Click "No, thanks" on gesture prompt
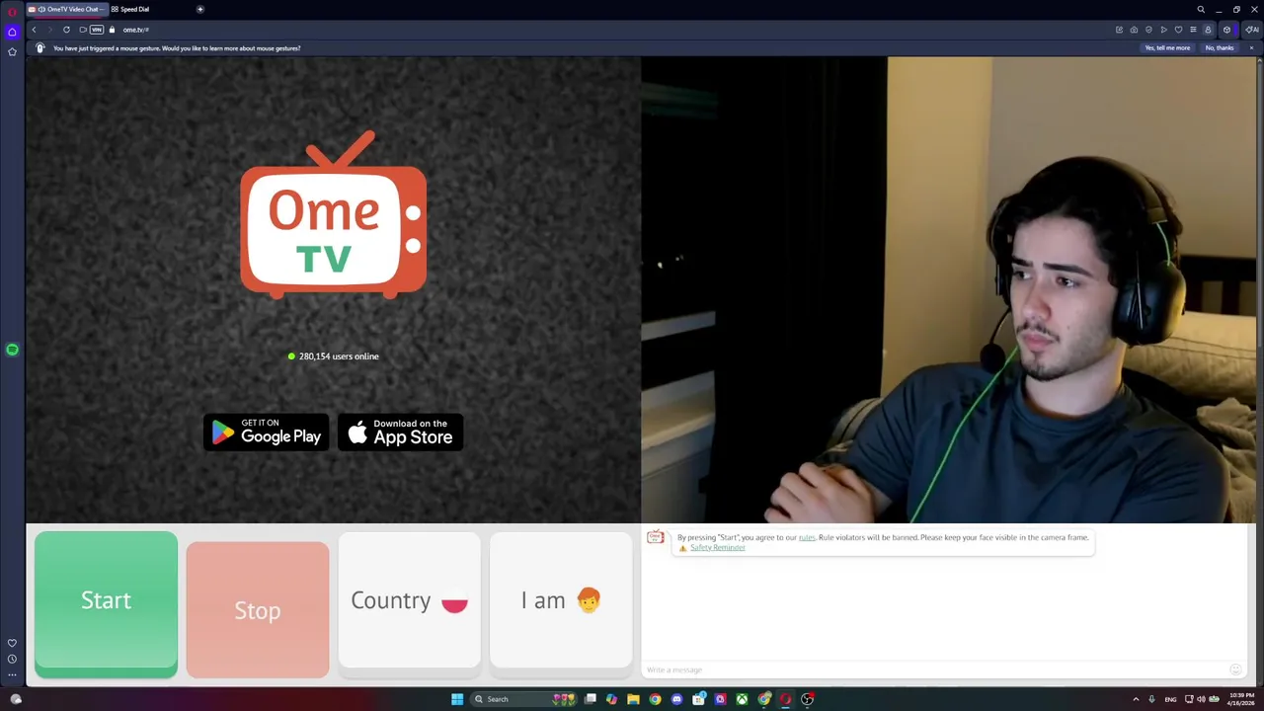This screenshot has height=711, width=1264. click(x=1220, y=47)
